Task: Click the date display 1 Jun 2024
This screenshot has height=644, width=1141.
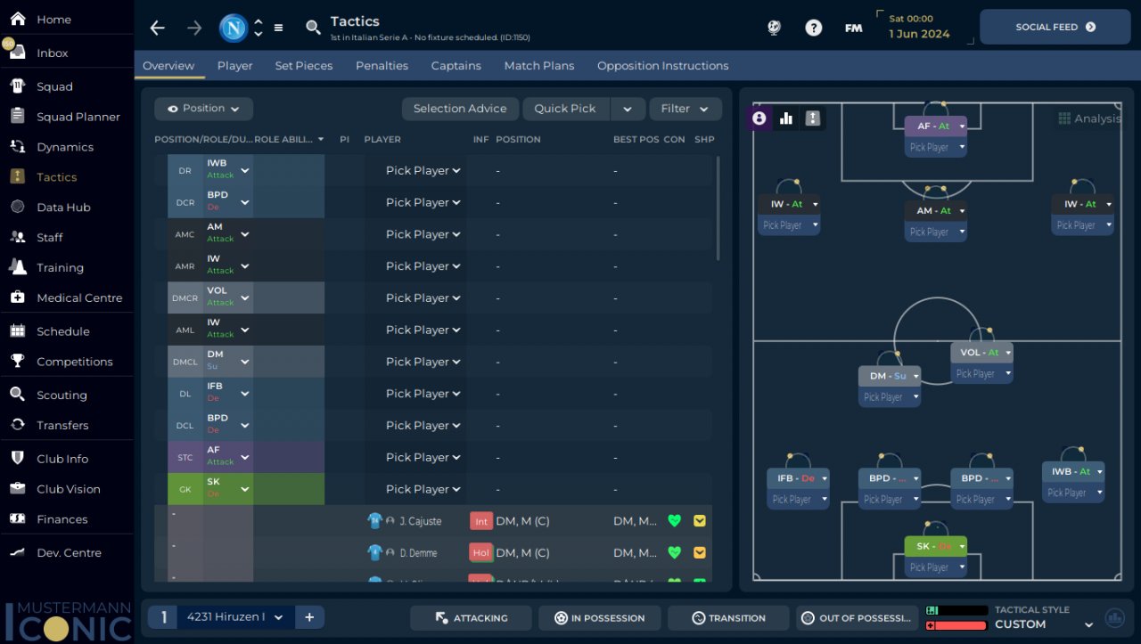Action: click(x=919, y=35)
